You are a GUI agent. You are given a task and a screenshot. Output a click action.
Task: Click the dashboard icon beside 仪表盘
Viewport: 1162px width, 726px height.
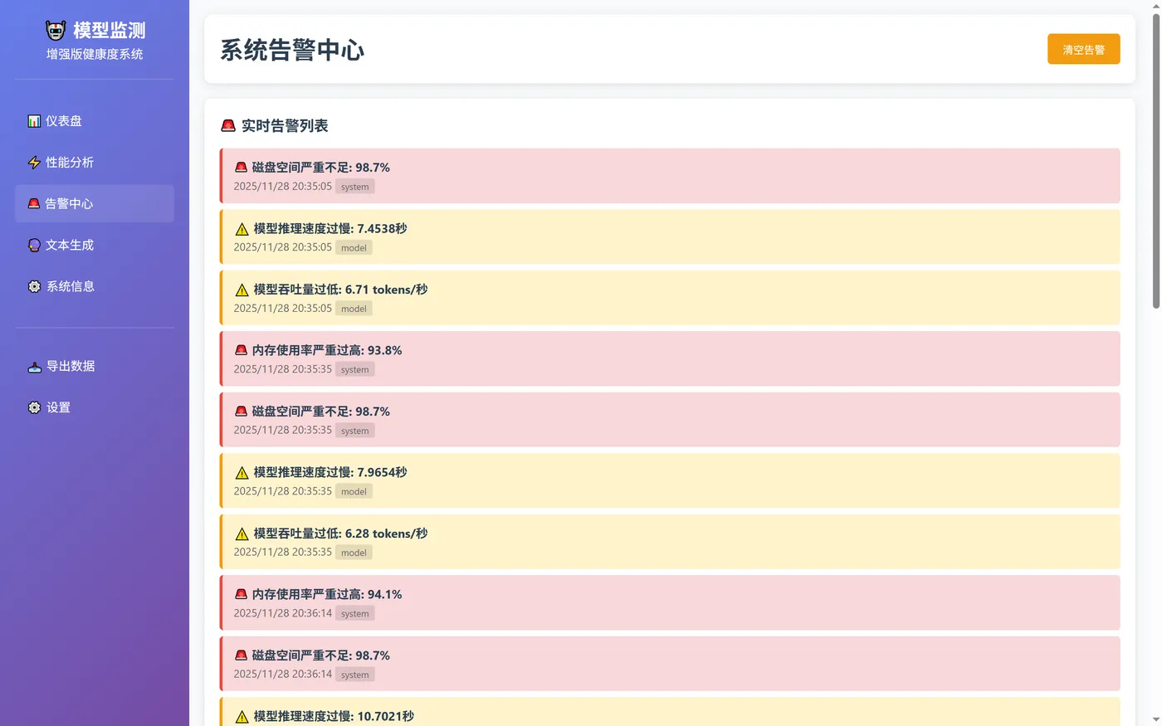34,121
